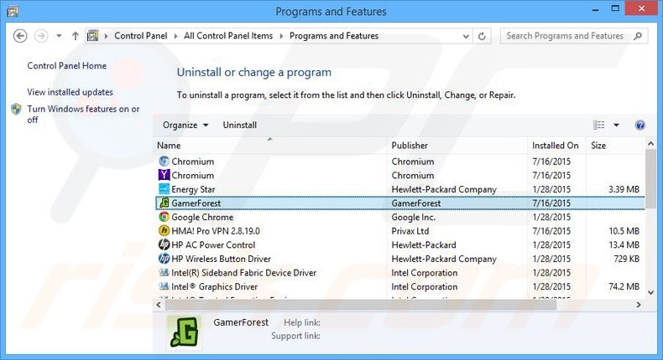Click the horizontal scrollbar thumb

361,305
